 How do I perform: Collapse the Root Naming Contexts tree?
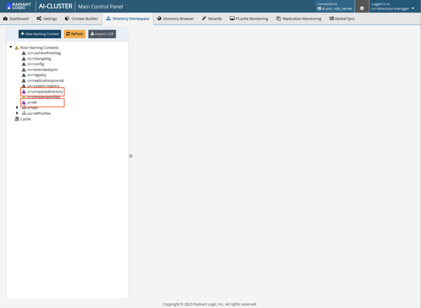click(11, 47)
